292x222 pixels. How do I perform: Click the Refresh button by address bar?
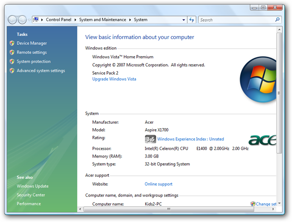coord(191,20)
